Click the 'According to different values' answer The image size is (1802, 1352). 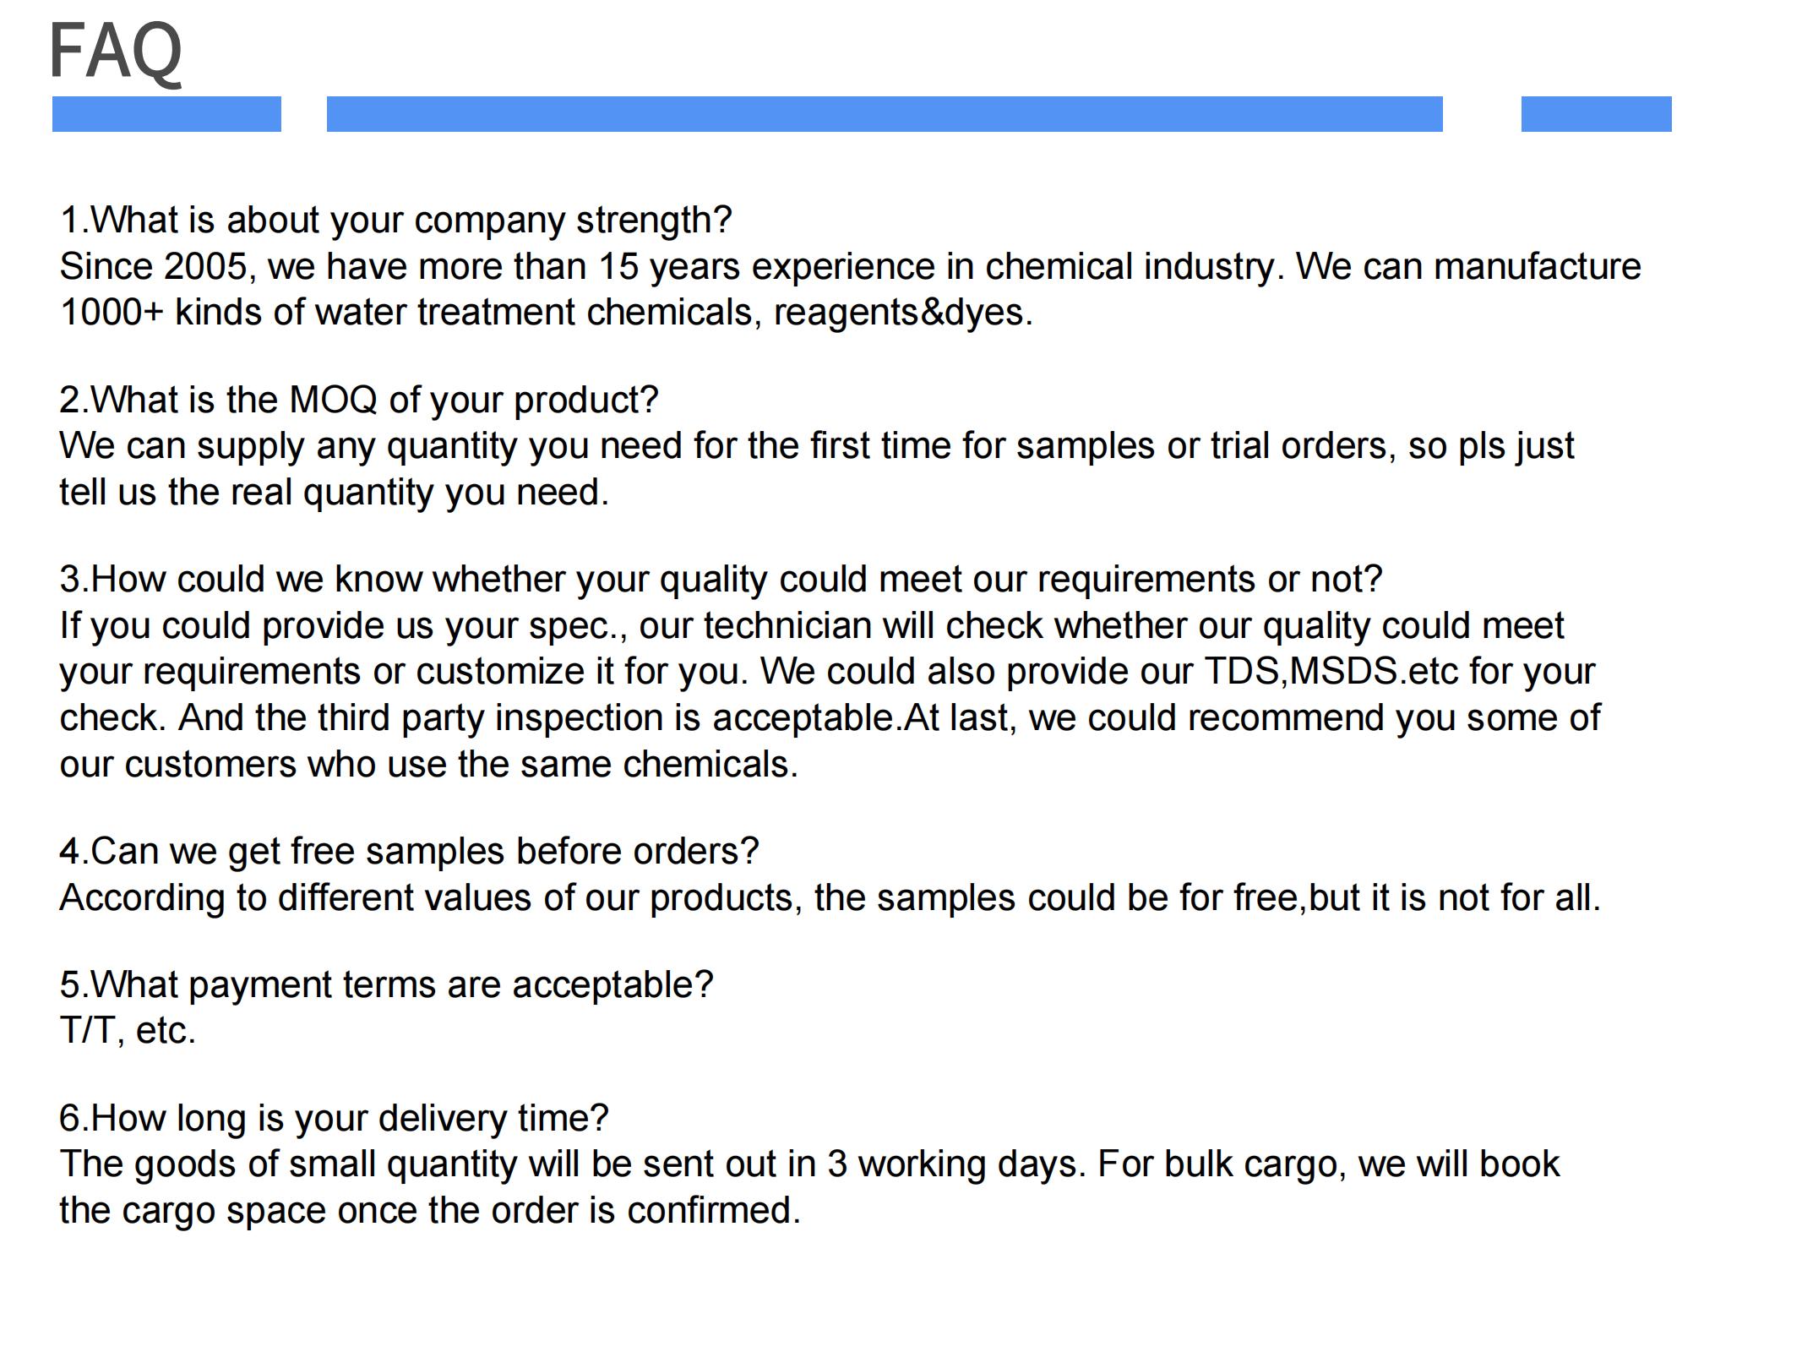pos(829,897)
